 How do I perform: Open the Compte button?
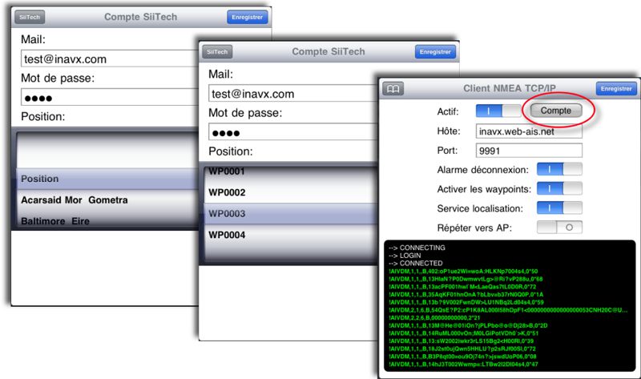click(x=556, y=111)
